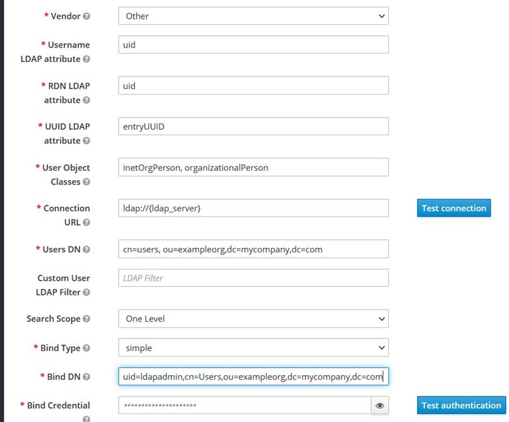Click the Test connection button

pyautogui.click(x=454, y=208)
